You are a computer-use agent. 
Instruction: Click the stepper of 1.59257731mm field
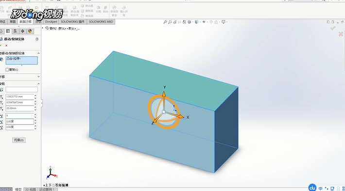tap(35, 96)
